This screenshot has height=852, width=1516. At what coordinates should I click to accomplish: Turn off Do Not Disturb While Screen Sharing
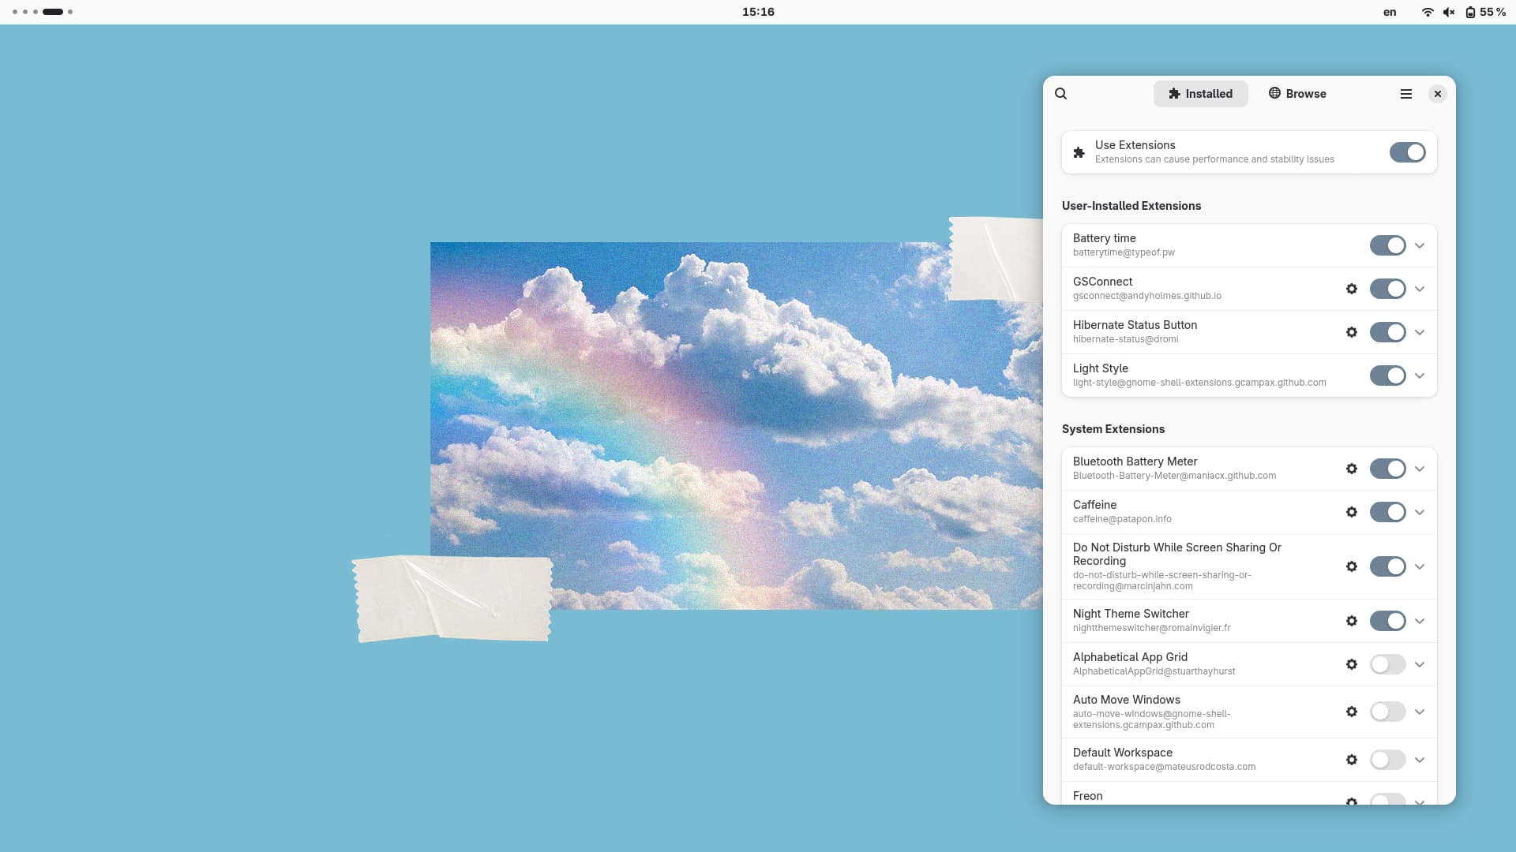tap(1387, 566)
